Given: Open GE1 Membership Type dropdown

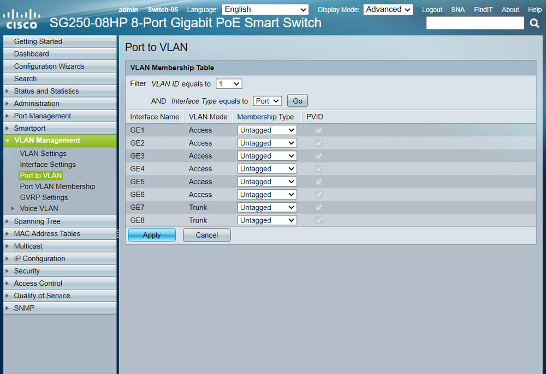Looking at the screenshot, I should (267, 130).
